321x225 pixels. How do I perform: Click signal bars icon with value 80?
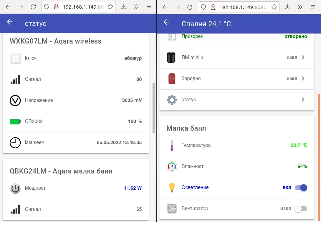15,79
